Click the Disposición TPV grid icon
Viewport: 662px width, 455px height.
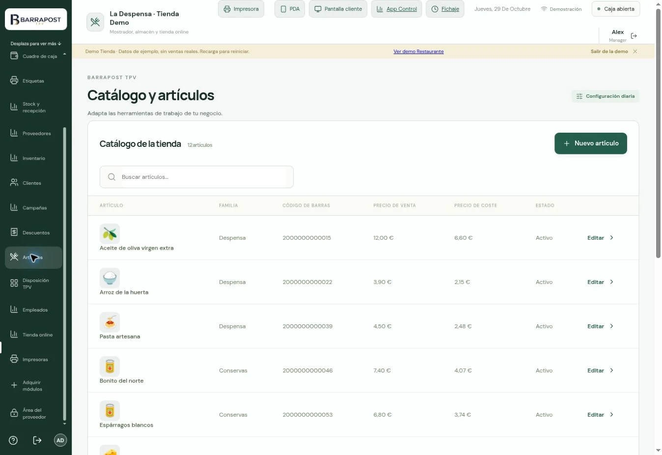pos(14,284)
